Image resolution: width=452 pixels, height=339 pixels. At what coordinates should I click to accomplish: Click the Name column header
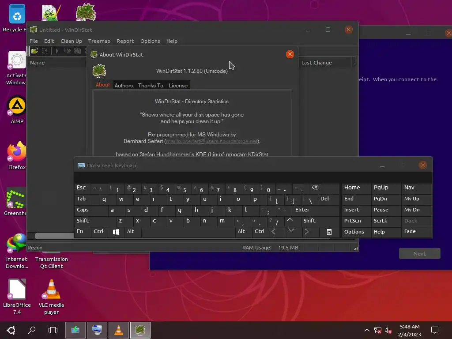(57, 63)
